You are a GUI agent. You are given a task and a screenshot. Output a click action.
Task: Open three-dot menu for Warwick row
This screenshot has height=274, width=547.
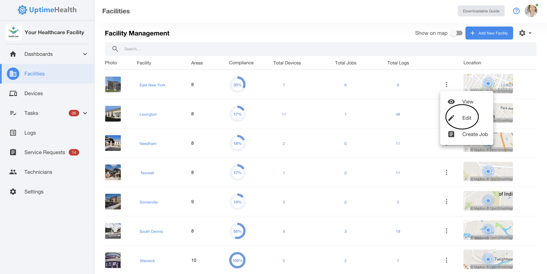446,260
